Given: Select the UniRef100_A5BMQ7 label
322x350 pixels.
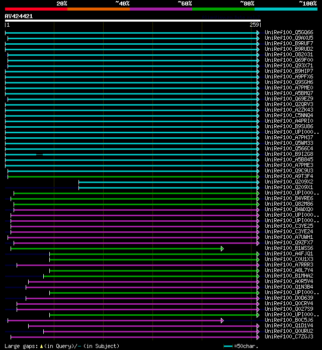Looking at the screenshot, I should (x=289, y=94).
